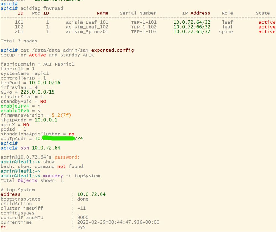
Task: Click 'standbyApic = NO' line
Action: click(x=23, y=102)
